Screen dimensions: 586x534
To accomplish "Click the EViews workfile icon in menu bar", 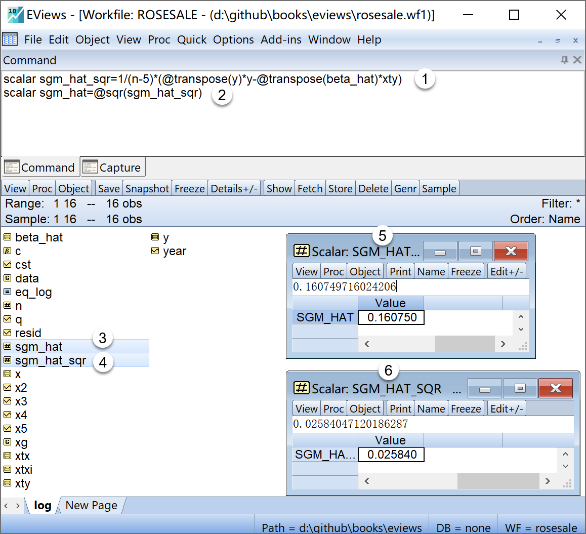I will pos(10,39).
